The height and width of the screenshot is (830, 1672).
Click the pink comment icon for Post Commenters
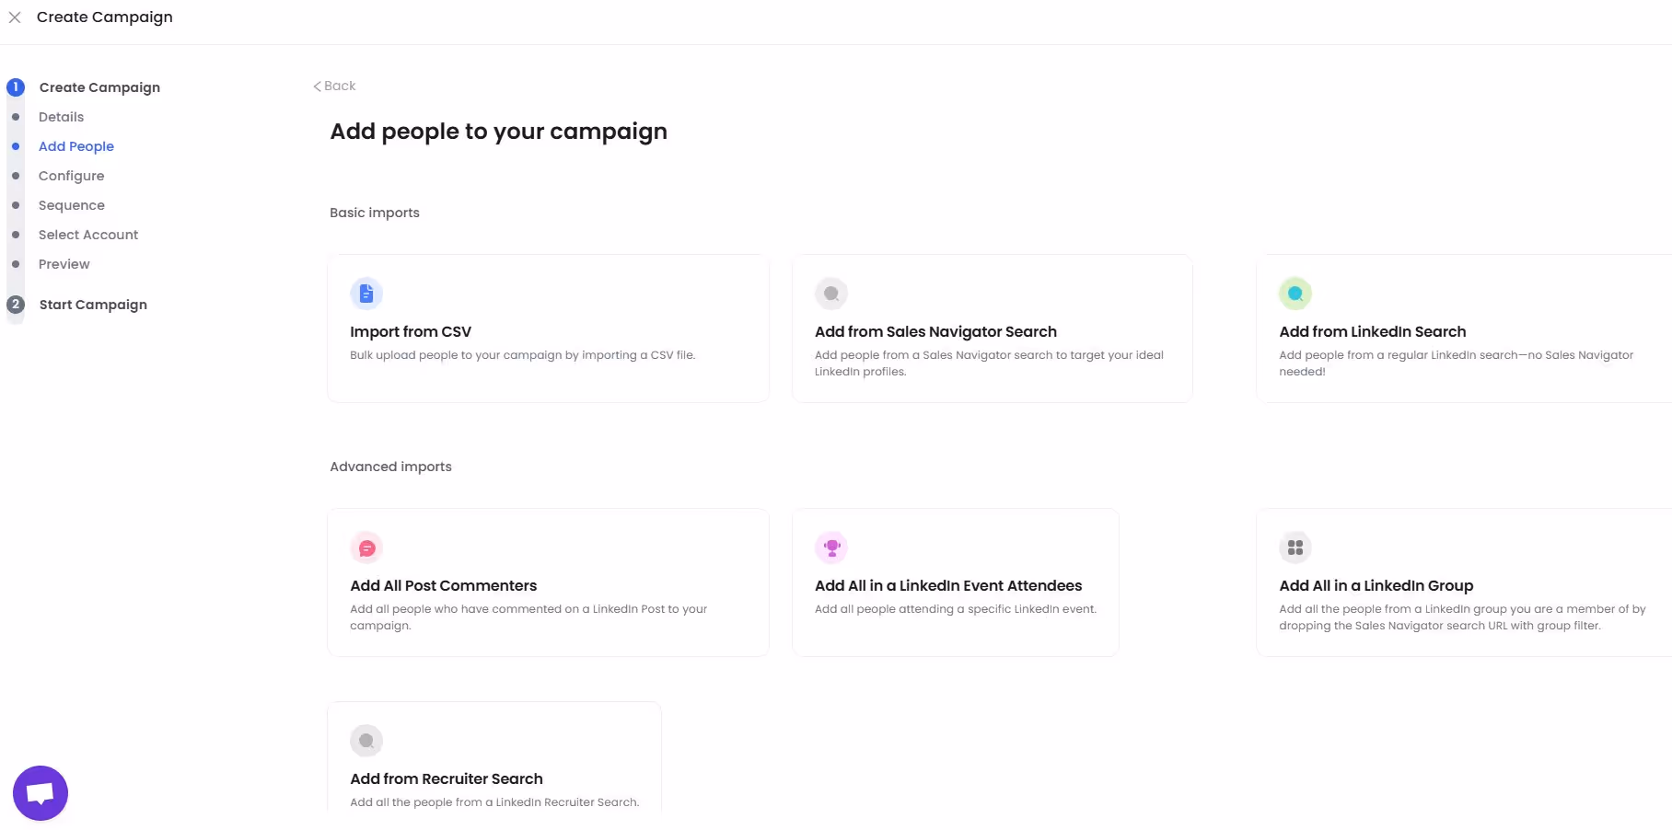coord(366,547)
